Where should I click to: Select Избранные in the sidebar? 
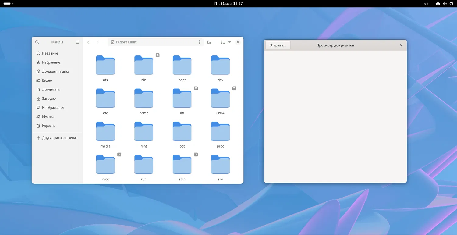pos(51,62)
